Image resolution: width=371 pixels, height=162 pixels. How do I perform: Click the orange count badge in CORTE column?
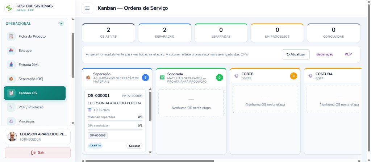pyautogui.click(x=293, y=76)
